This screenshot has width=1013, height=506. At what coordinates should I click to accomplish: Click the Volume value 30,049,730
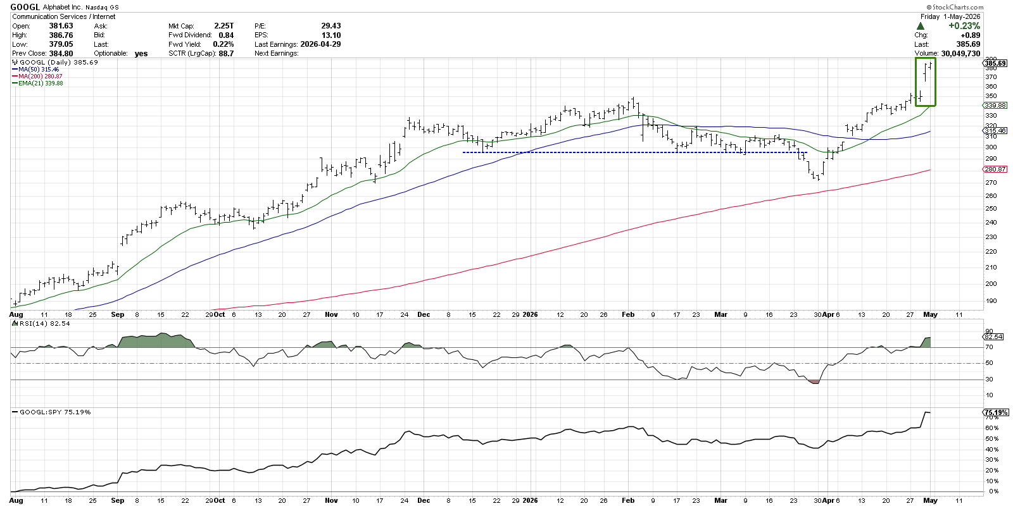[960, 54]
